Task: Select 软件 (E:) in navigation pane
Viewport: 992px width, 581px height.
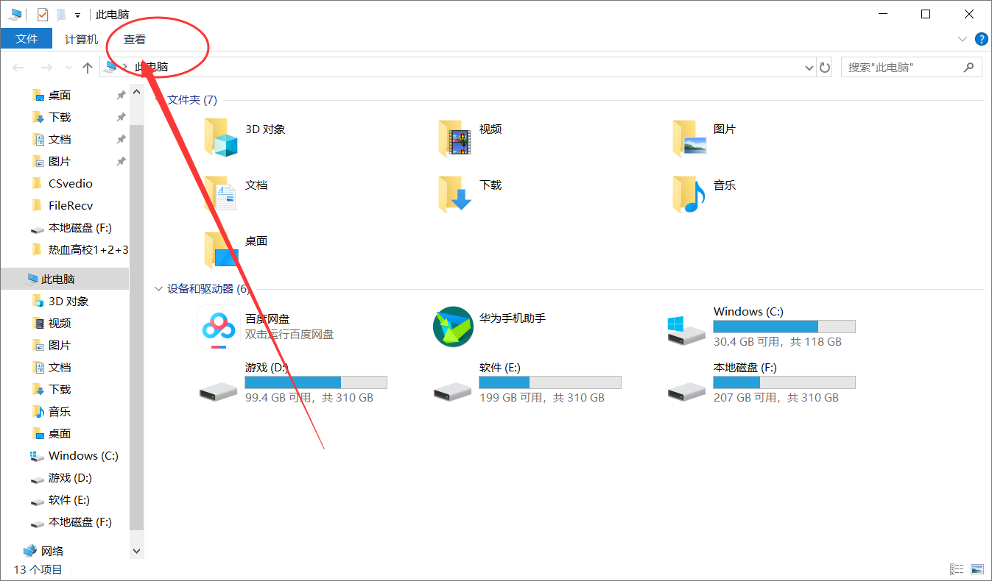Action: pyautogui.click(x=69, y=500)
